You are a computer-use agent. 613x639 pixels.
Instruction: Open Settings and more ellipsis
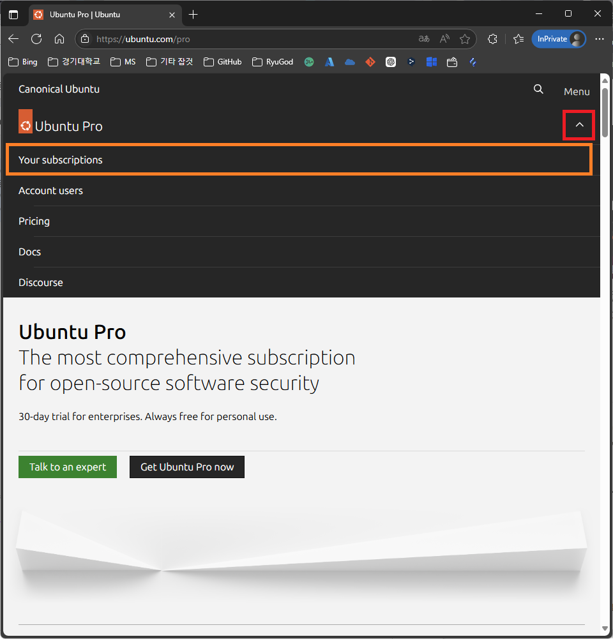599,39
